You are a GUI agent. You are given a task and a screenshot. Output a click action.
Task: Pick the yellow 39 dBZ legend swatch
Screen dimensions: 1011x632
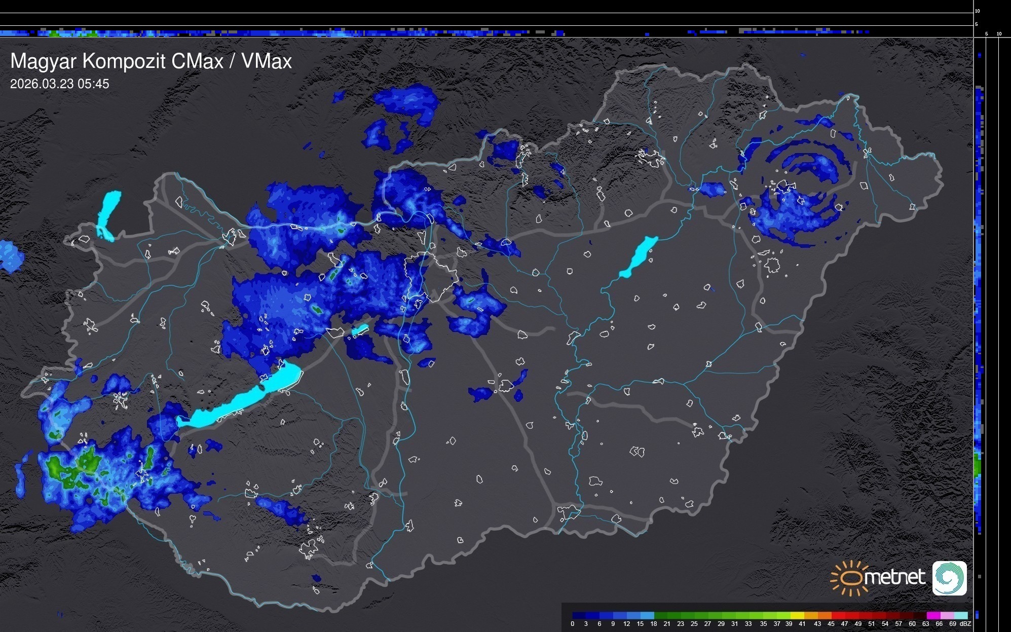(x=797, y=615)
